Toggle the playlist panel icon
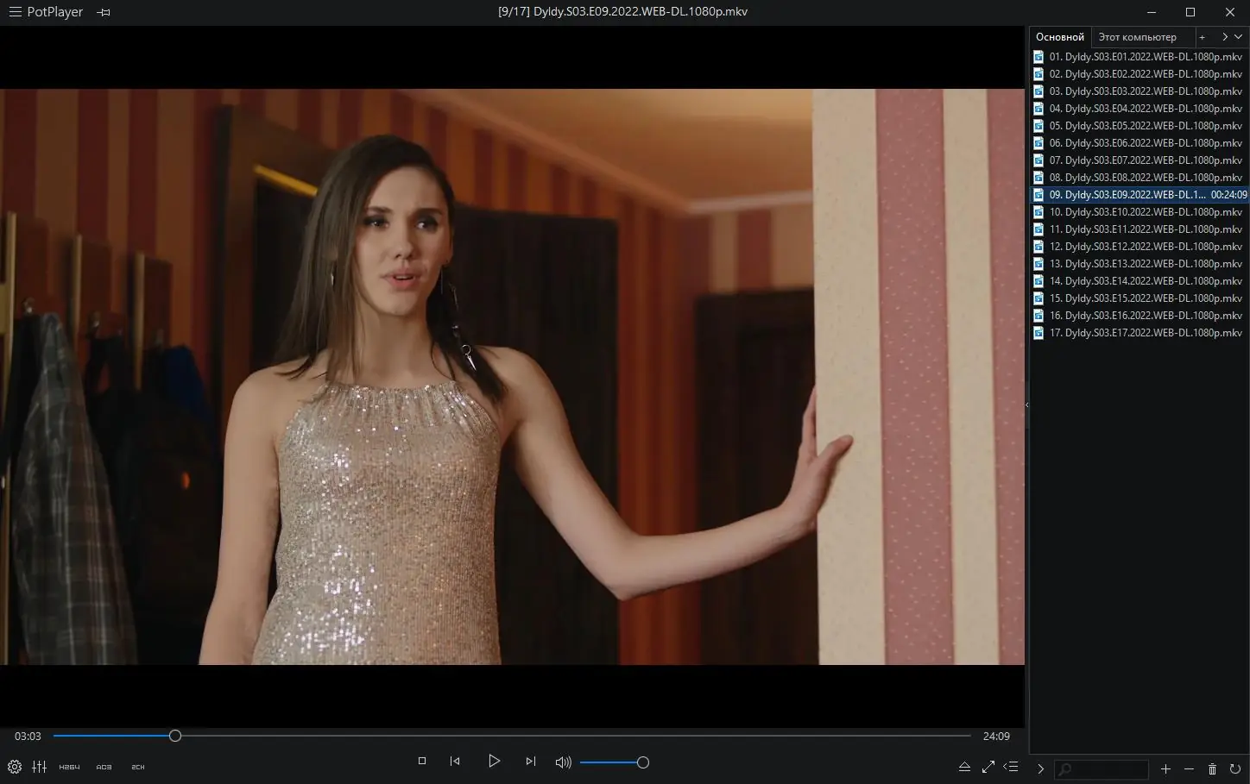Screen dimensions: 1250x784 click(1012, 767)
